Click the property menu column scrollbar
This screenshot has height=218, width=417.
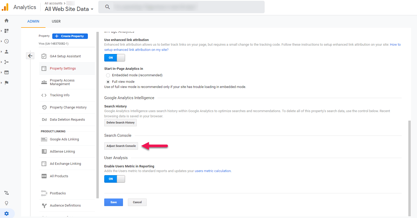pos(98,115)
